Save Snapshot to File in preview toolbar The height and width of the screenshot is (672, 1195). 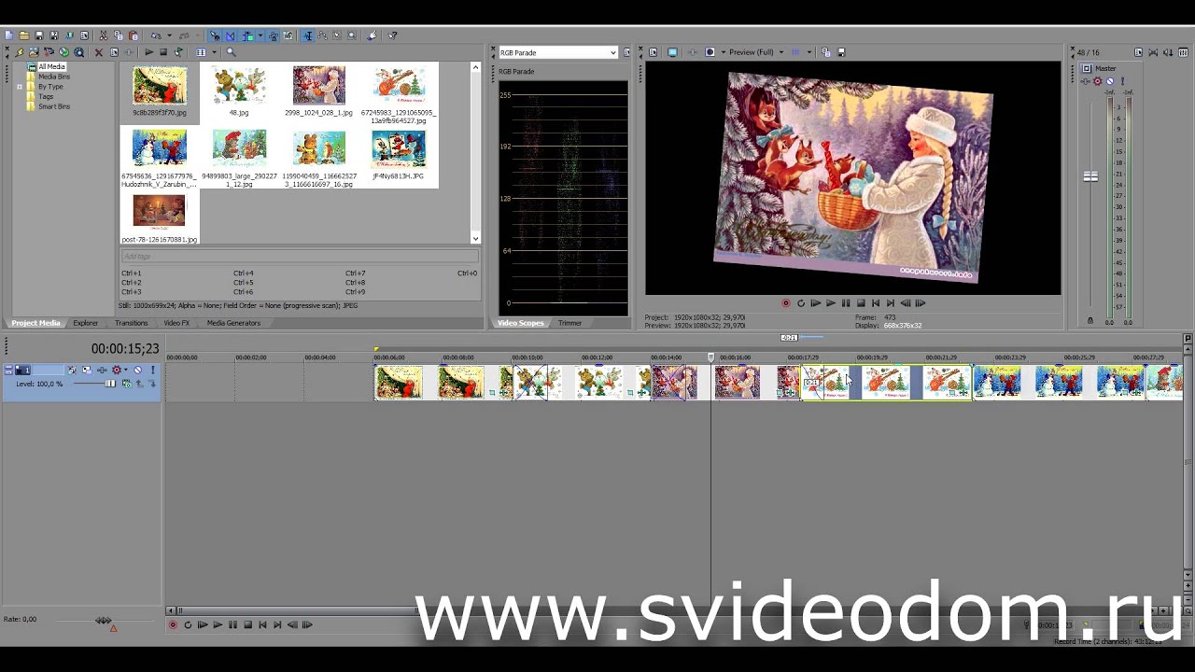[841, 52]
